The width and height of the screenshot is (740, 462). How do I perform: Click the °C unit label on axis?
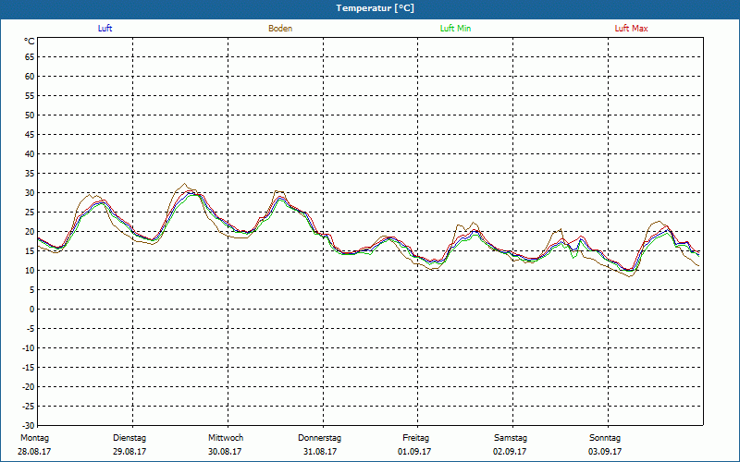coord(30,42)
